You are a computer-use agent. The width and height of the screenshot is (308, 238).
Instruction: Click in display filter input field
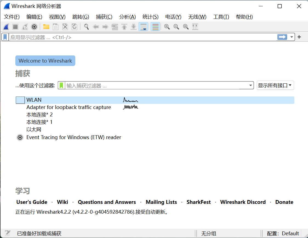143,37
